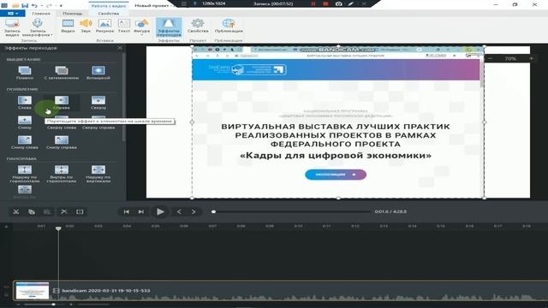The image size is (548, 308).
Task: Choose the Сверху слева transition label
Action: pyautogui.click(x=62, y=127)
